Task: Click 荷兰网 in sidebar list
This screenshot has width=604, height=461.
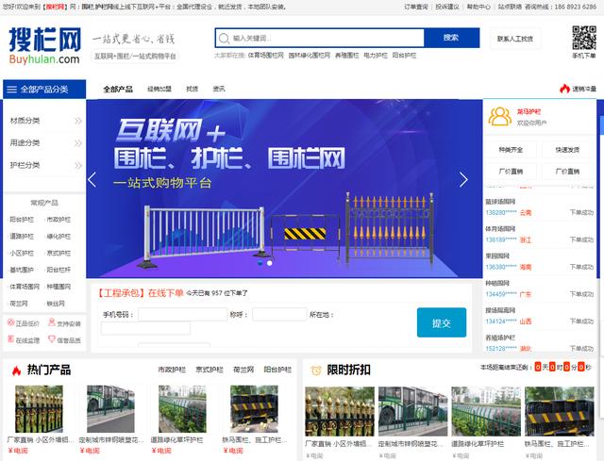Action: point(19,304)
